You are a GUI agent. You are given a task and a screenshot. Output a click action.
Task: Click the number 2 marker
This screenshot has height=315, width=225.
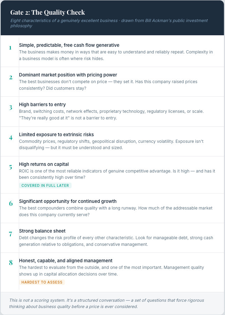click(10, 77)
